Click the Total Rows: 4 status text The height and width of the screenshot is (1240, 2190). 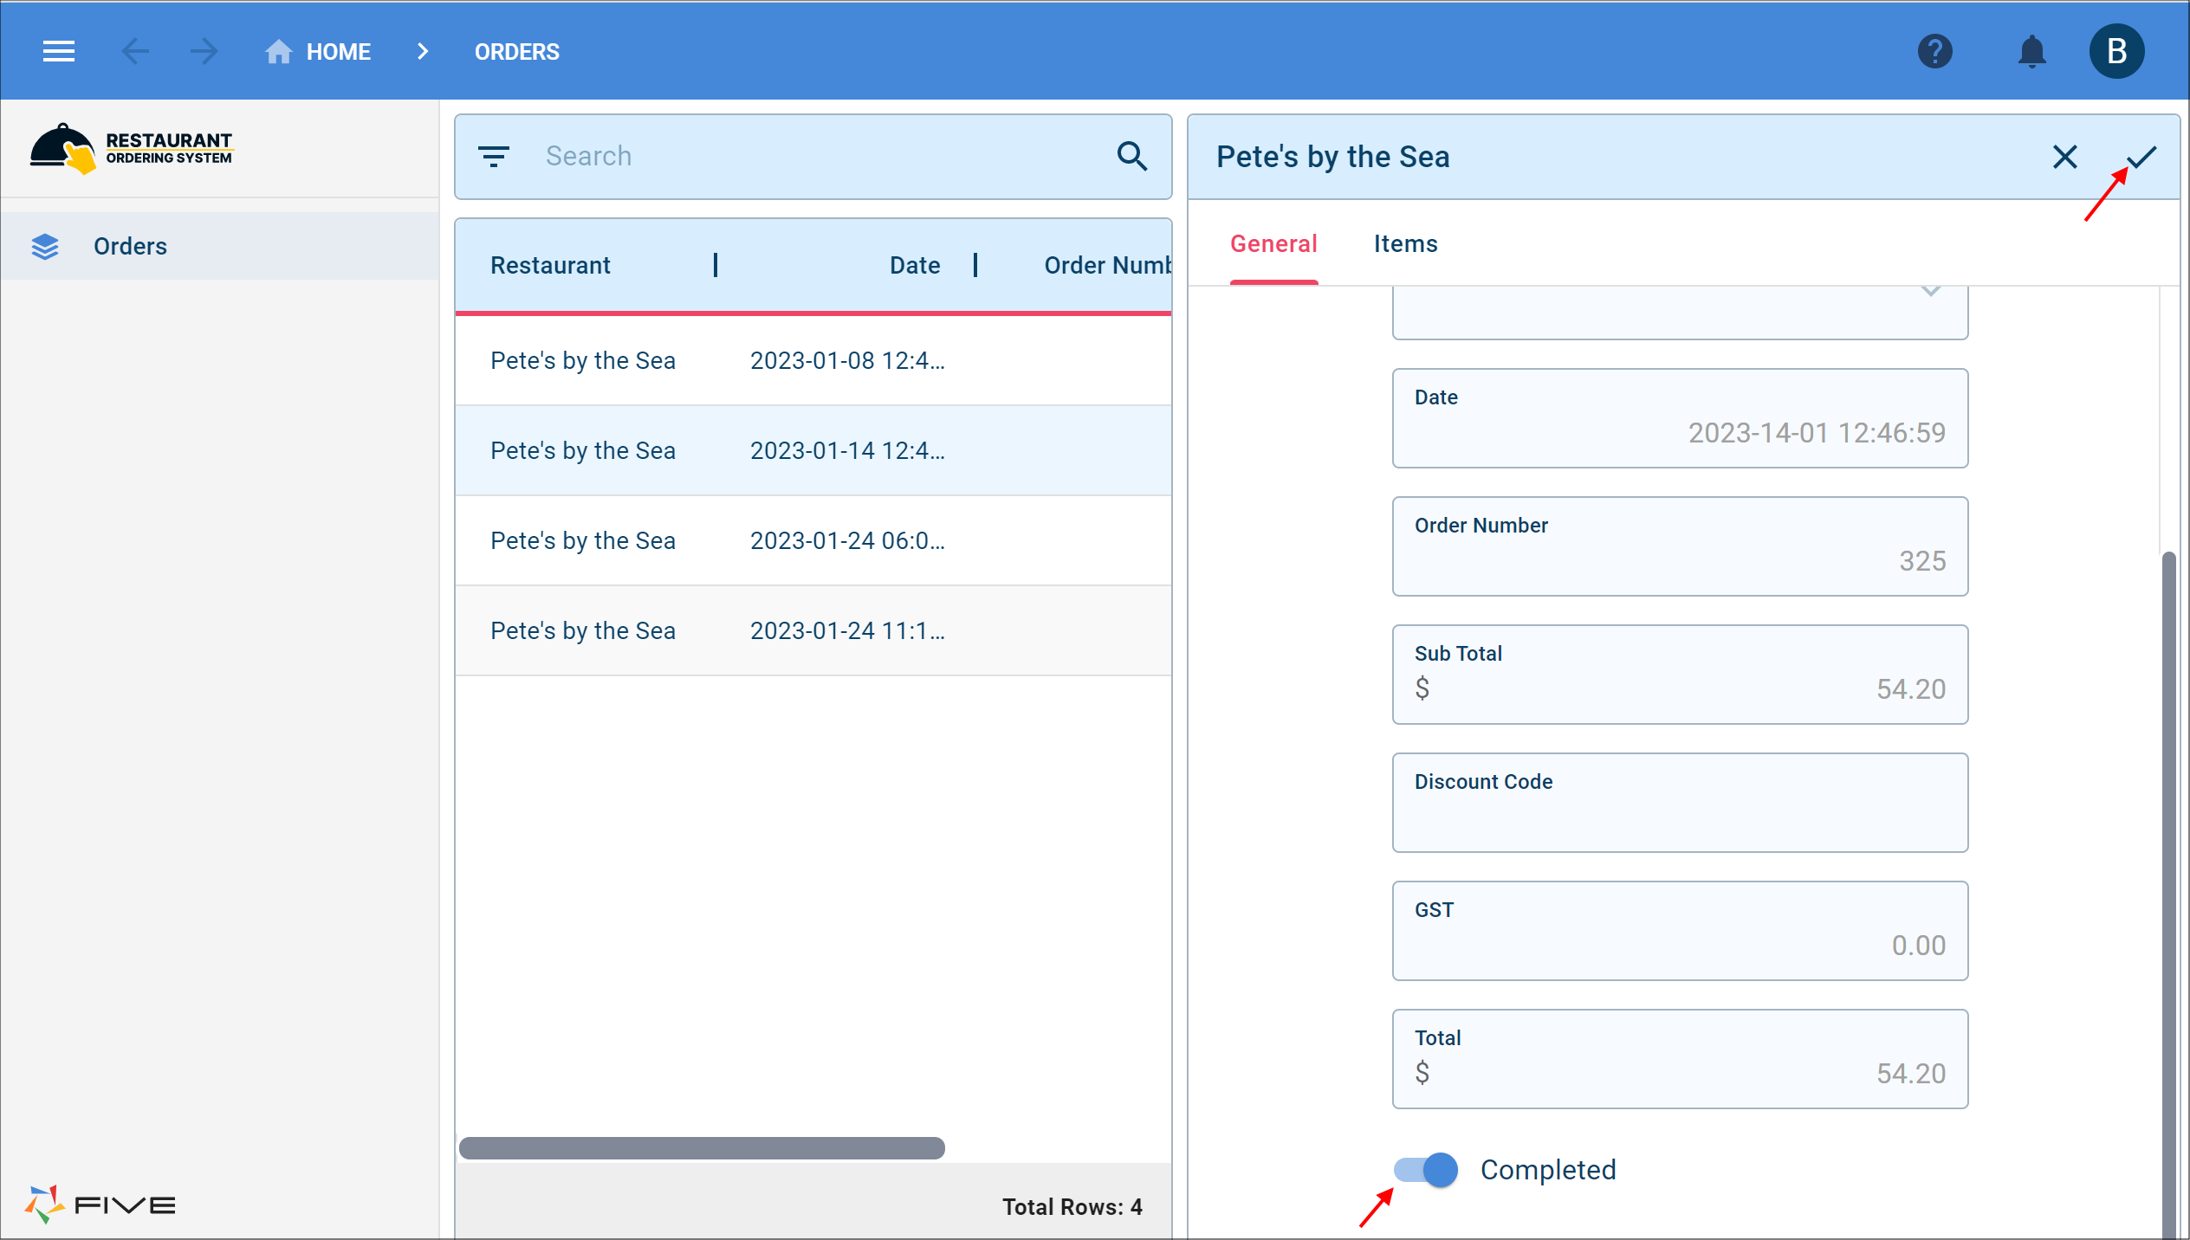[x=1072, y=1207]
